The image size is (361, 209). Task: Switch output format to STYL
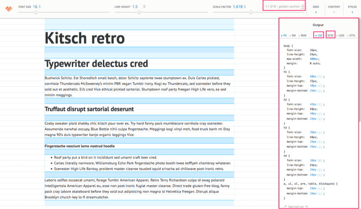[x=351, y=36]
